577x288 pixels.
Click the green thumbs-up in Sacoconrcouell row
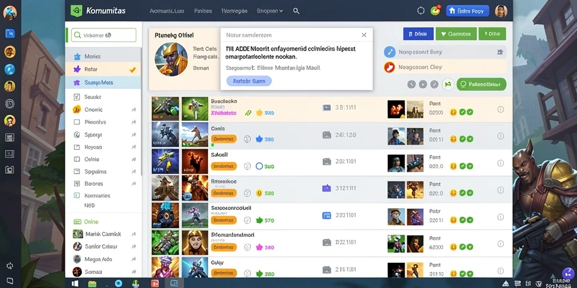click(x=259, y=220)
